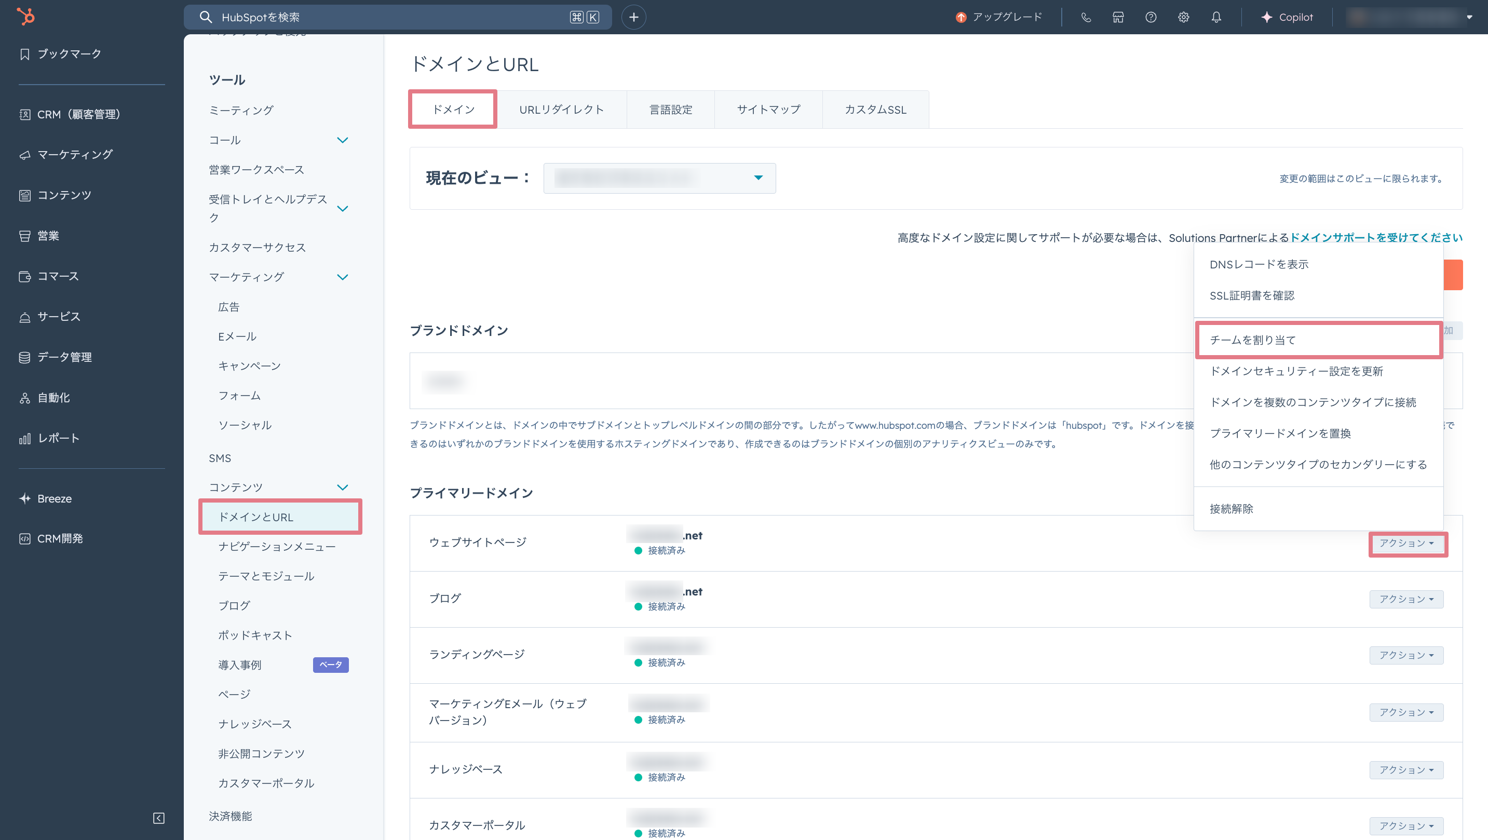Viewport: 1488px width, 840px height.
Task: Open コンテンツ in the main sidebar
Action: [56, 195]
